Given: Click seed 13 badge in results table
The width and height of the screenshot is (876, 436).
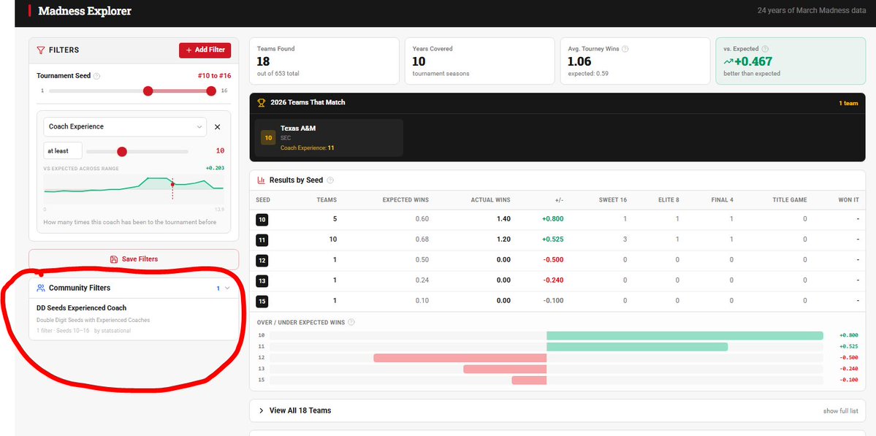Looking at the screenshot, I should [262, 281].
